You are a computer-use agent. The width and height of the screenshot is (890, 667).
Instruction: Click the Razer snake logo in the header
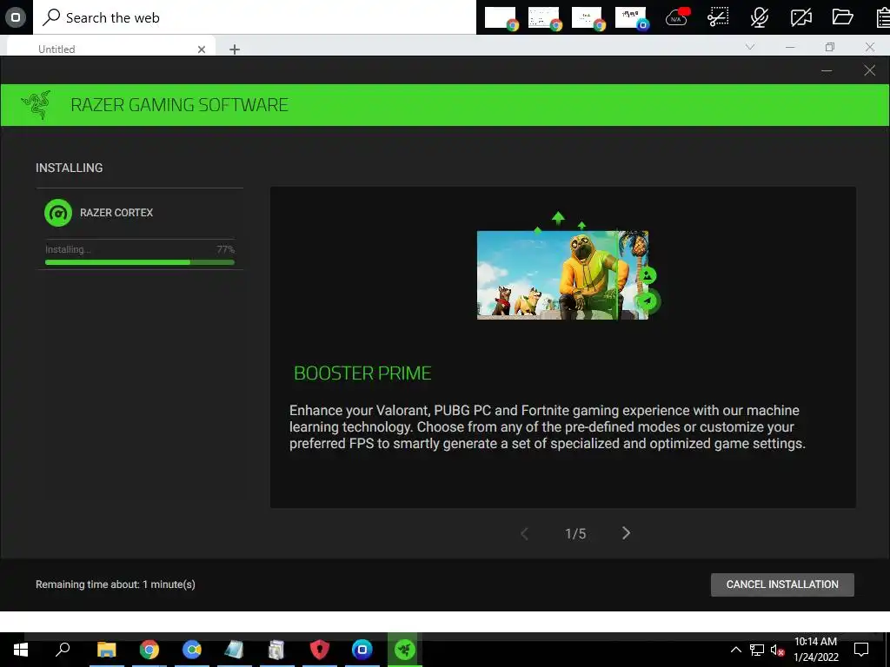tap(37, 105)
